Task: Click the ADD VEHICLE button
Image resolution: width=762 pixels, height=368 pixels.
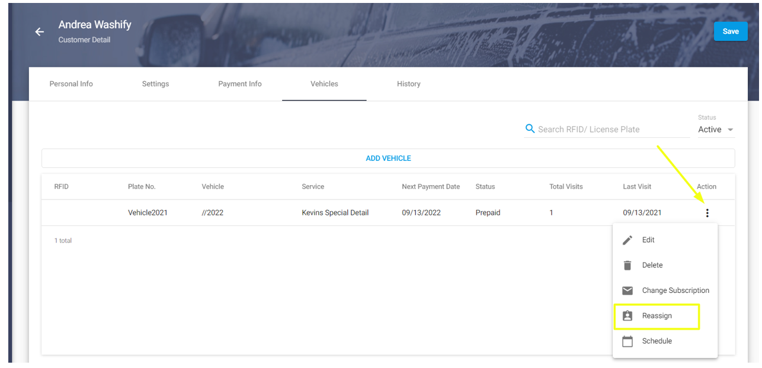Action: (388, 158)
